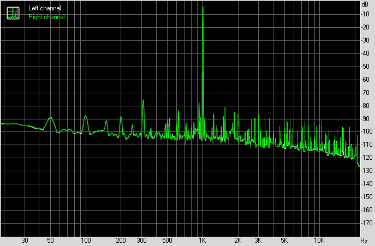The height and width of the screenshot is (246, 375).
Task: Click the tall 1 kHz fundamental peak
Action: pyautogui.click(x=203, y=71)
